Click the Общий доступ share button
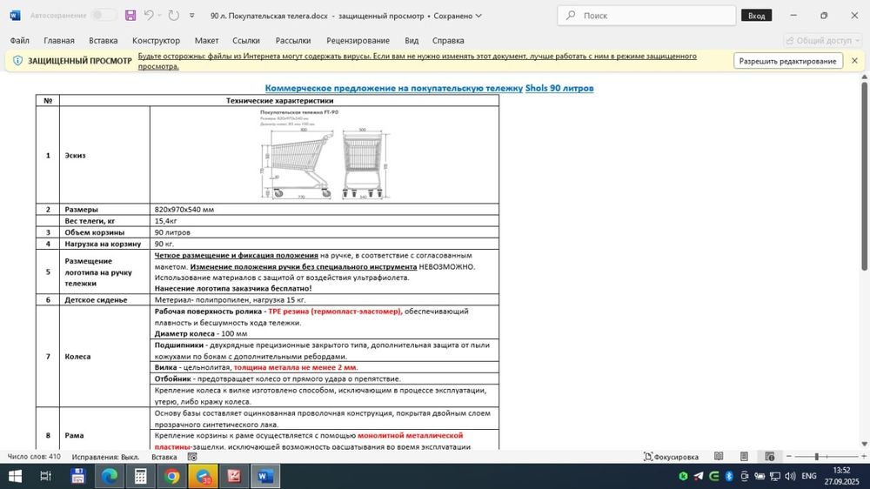 coord(822,41)
